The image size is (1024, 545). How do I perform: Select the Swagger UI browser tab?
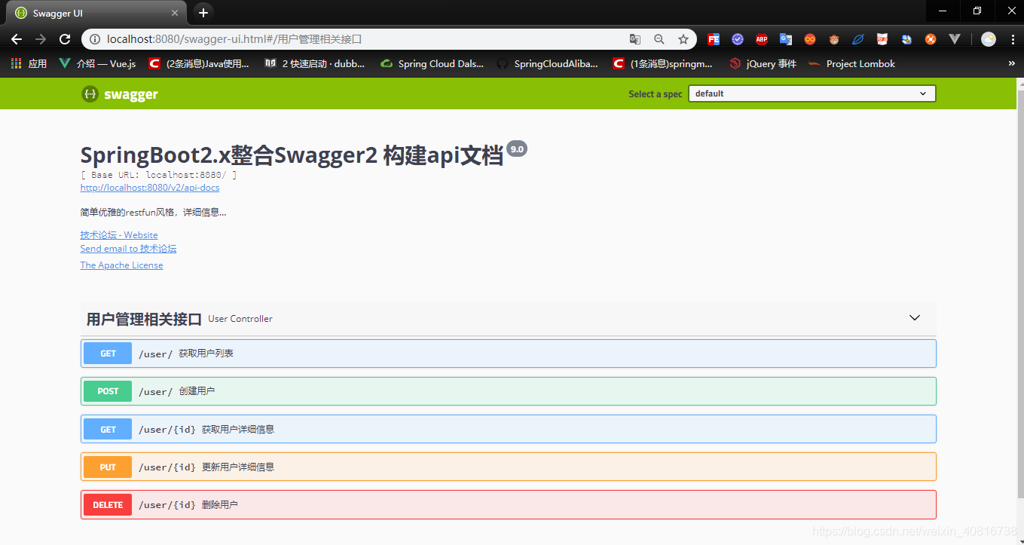click(94, 13)
